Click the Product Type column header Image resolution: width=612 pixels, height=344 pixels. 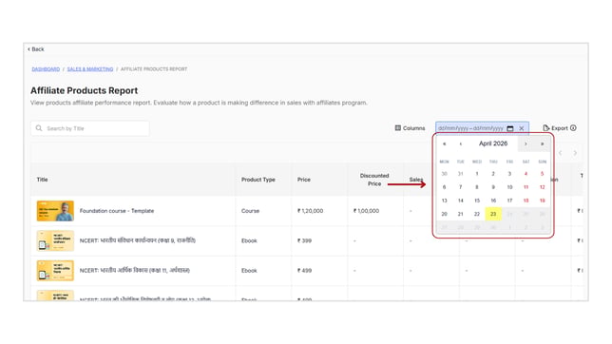258,180
